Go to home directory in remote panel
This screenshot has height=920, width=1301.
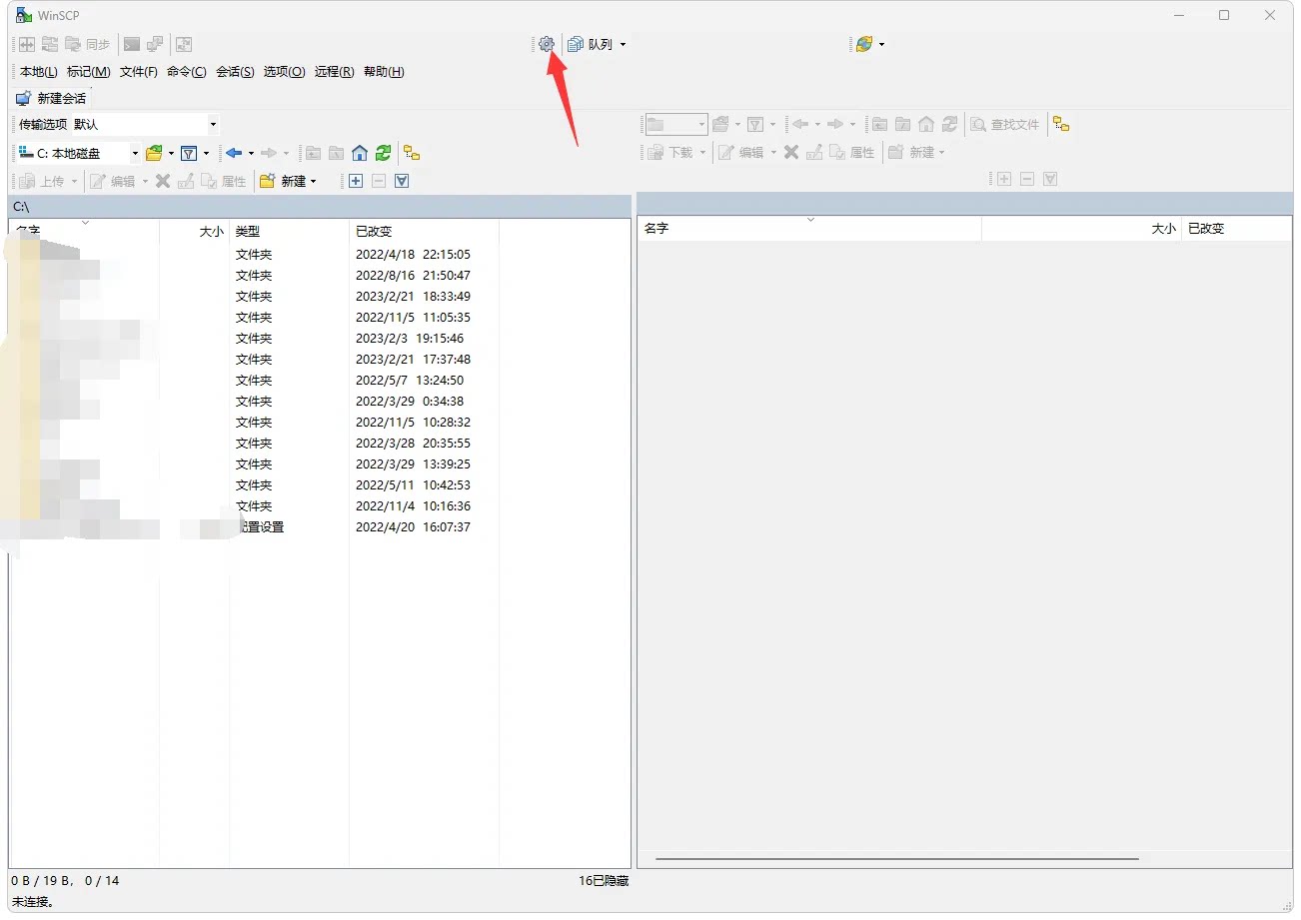click(926, 125)
